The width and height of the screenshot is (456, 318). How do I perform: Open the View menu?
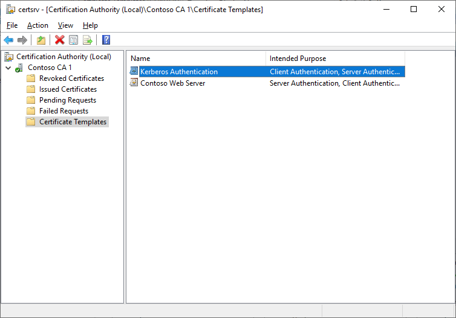point(65,25)
